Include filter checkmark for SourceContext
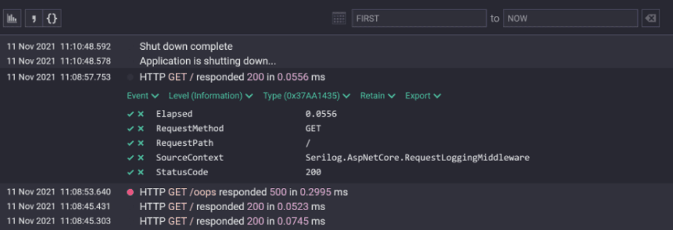This screenshot has height=230, width=673. point(131,158)
